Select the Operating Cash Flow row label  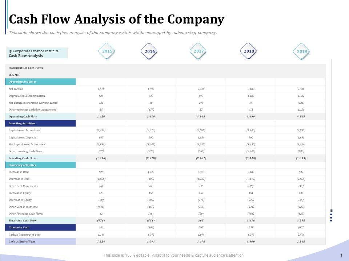[x=23, y=117]
